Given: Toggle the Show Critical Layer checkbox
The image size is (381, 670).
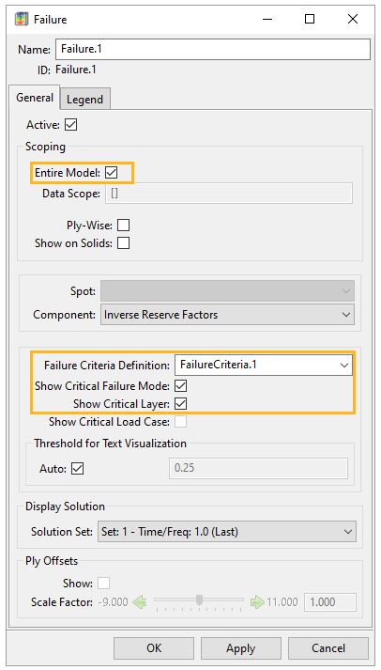Looking at the screenshot, I should coord(181,404).
